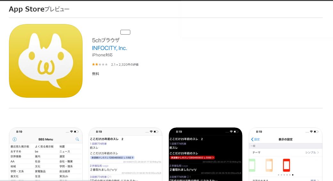Click the BBS Menu title text
333x181 pixels.
coord(46,139)
